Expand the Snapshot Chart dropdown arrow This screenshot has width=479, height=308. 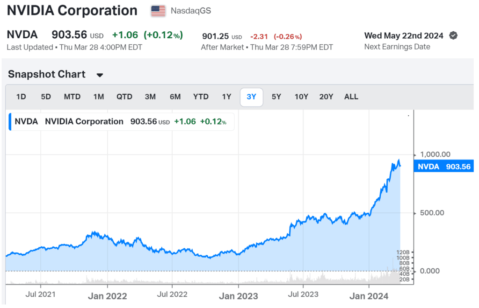coord(100,75)
